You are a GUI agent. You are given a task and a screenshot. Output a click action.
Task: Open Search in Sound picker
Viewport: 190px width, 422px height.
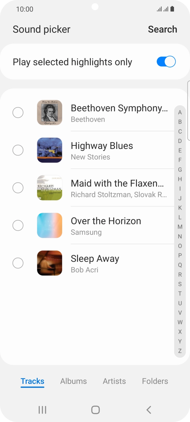point(162,29)
